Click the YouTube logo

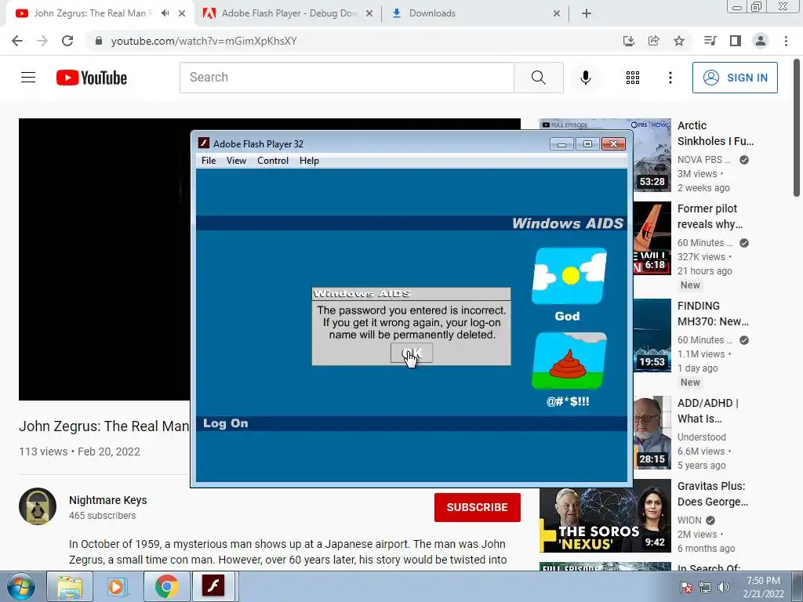[x=92, y=78]
